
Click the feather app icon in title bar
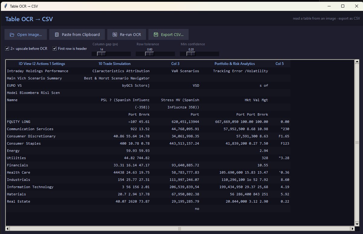(5, 6)
